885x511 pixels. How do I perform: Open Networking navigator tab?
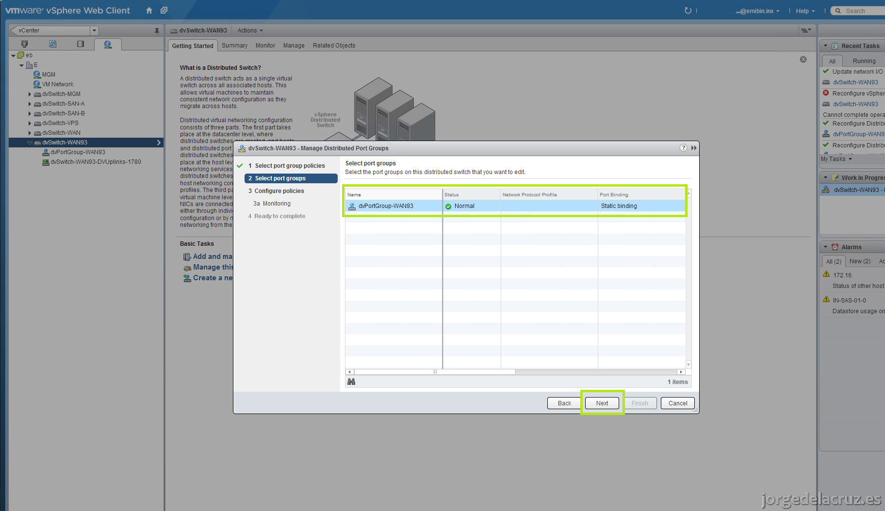(108, 45)
